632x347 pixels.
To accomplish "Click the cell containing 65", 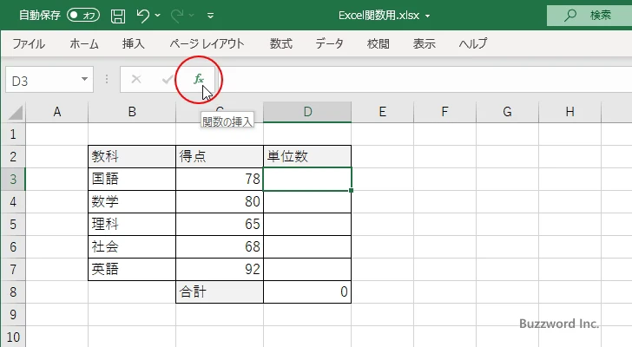I will [220, 224].
